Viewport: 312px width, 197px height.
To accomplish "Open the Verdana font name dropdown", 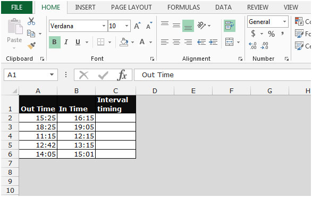I will [x=104, y=26].
